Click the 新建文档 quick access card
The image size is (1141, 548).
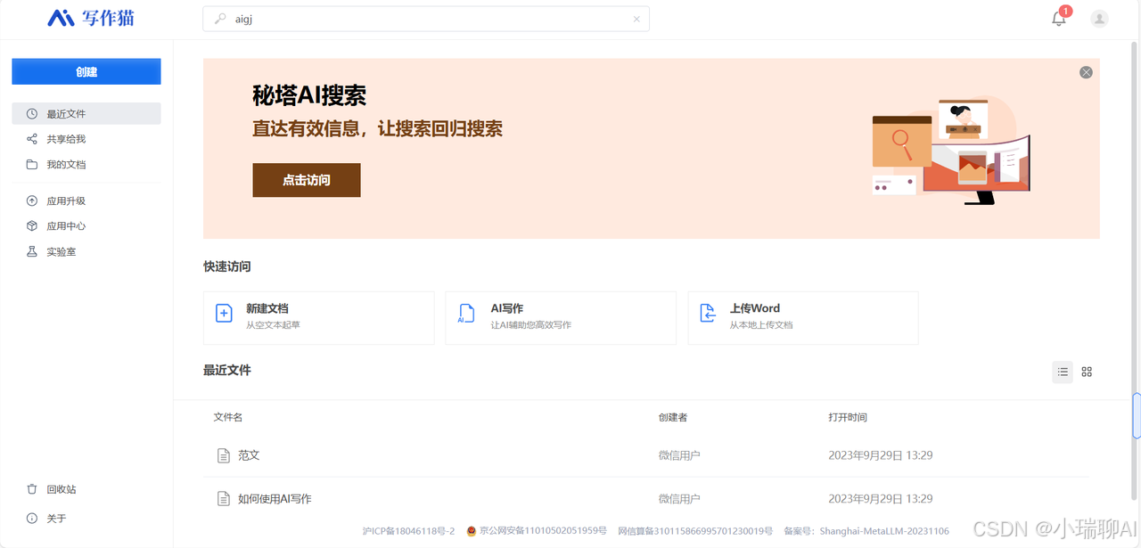319,318
